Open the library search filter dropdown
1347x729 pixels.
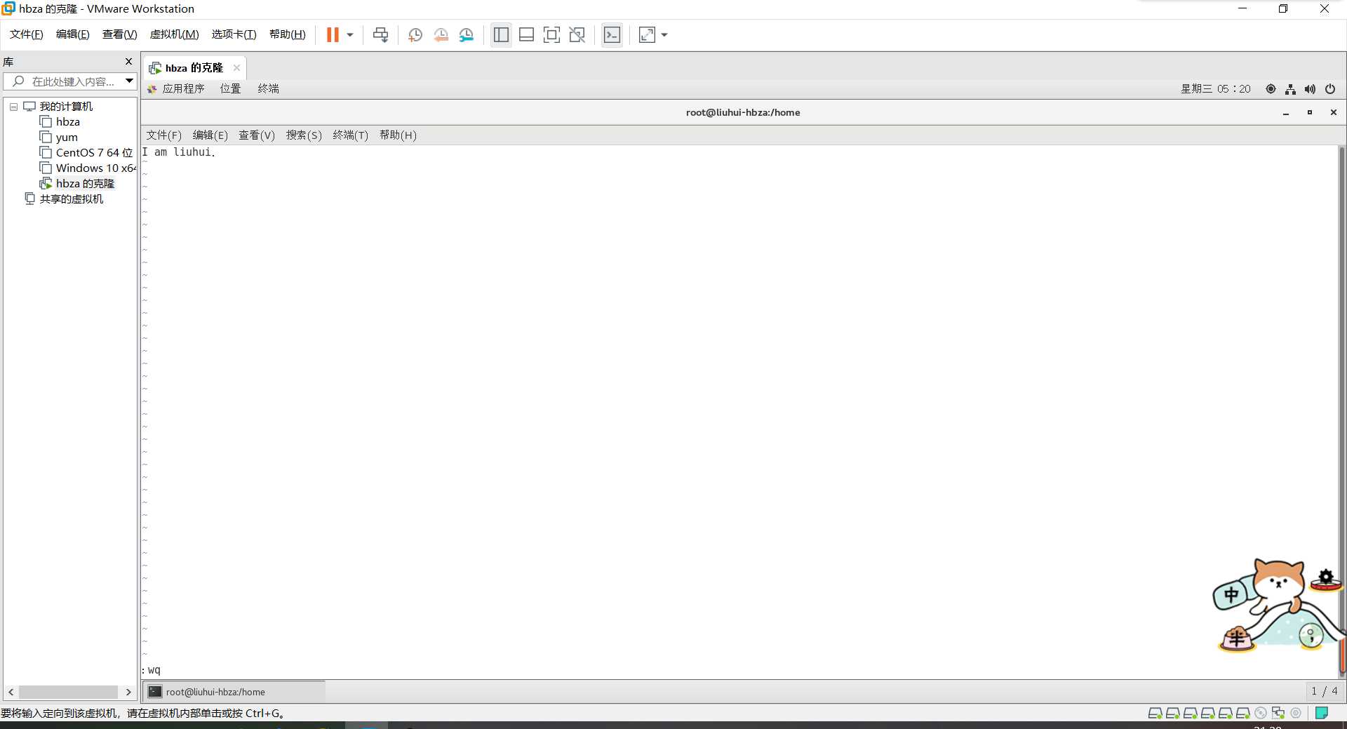coord(129,81)
